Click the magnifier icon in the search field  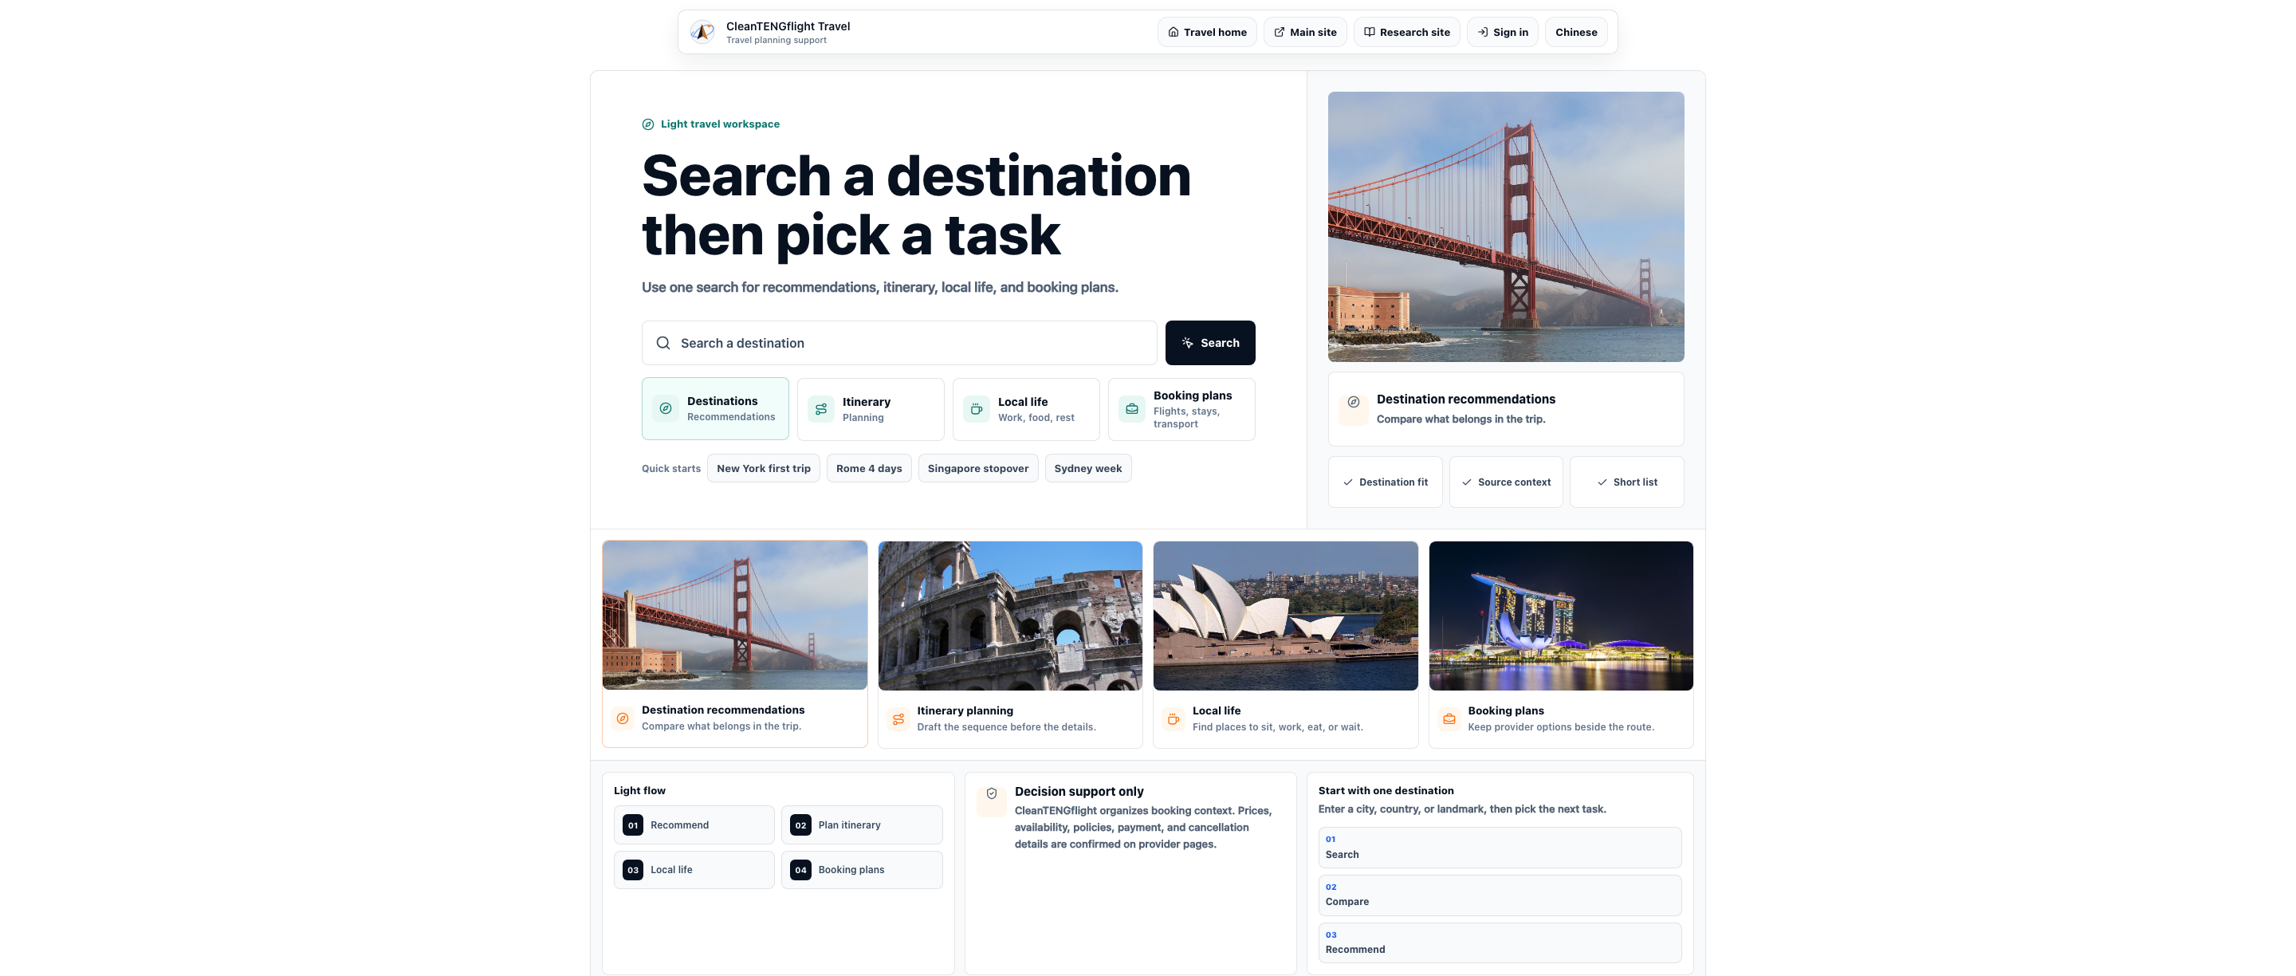coord(663,343)
